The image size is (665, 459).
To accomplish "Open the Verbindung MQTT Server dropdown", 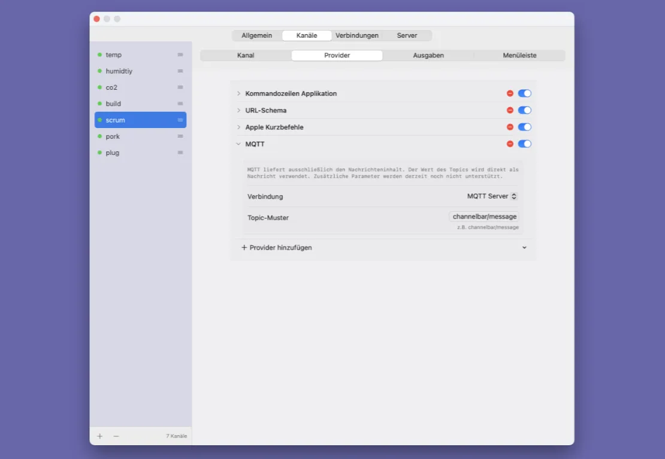I will point(492,196).
